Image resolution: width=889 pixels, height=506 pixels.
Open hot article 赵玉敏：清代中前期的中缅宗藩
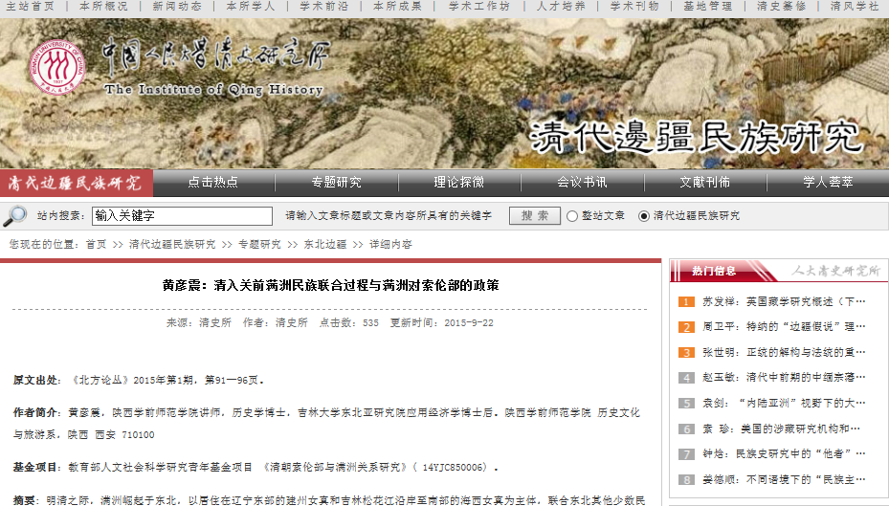pyautogui.click(x=784, y=378)
